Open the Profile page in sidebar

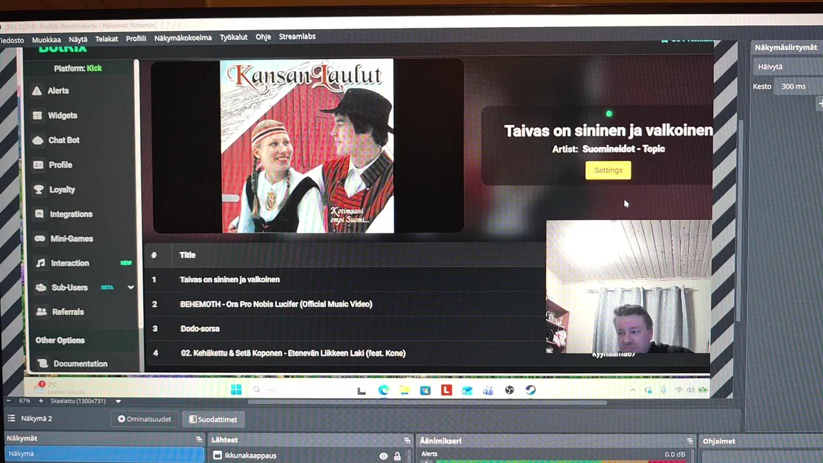(60, 165)
